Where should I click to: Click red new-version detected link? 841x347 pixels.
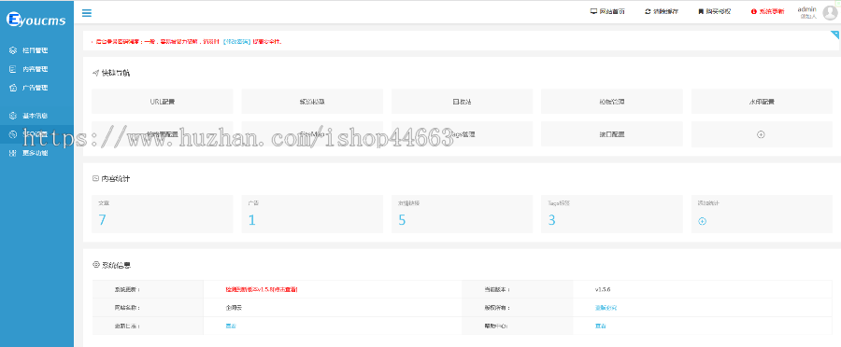click(x=262, y=289)
